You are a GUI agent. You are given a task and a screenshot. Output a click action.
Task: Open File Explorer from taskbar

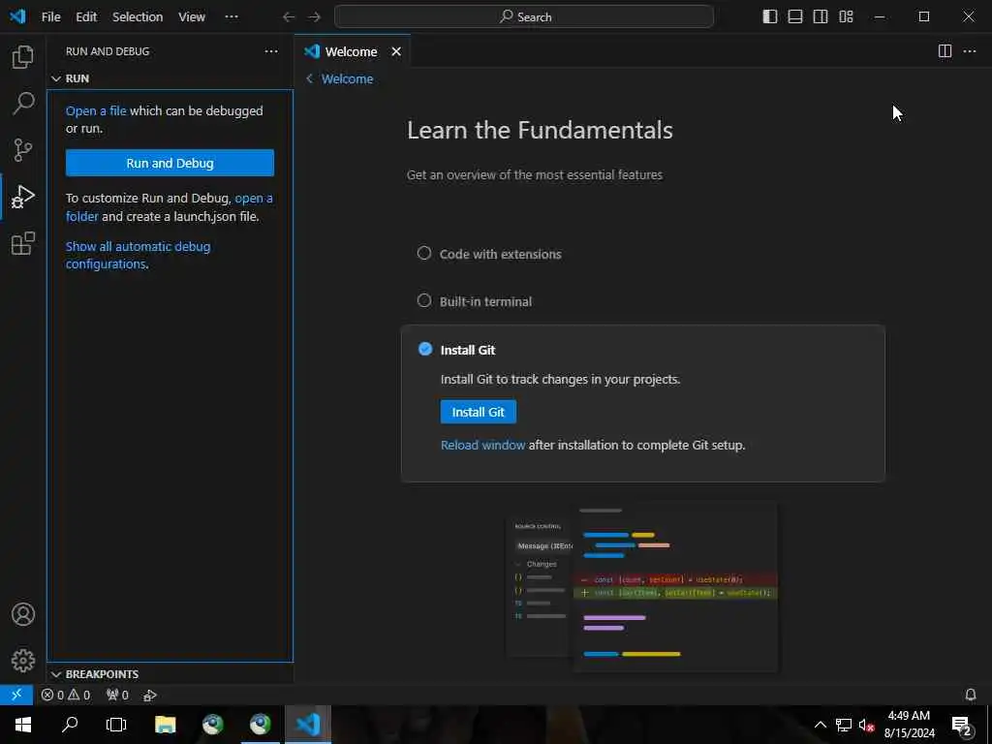point(165,725)
